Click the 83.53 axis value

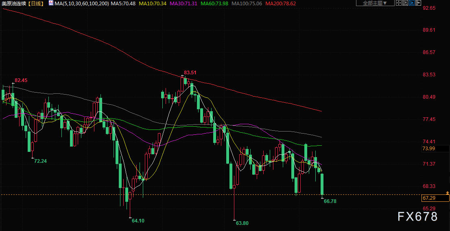429,75
